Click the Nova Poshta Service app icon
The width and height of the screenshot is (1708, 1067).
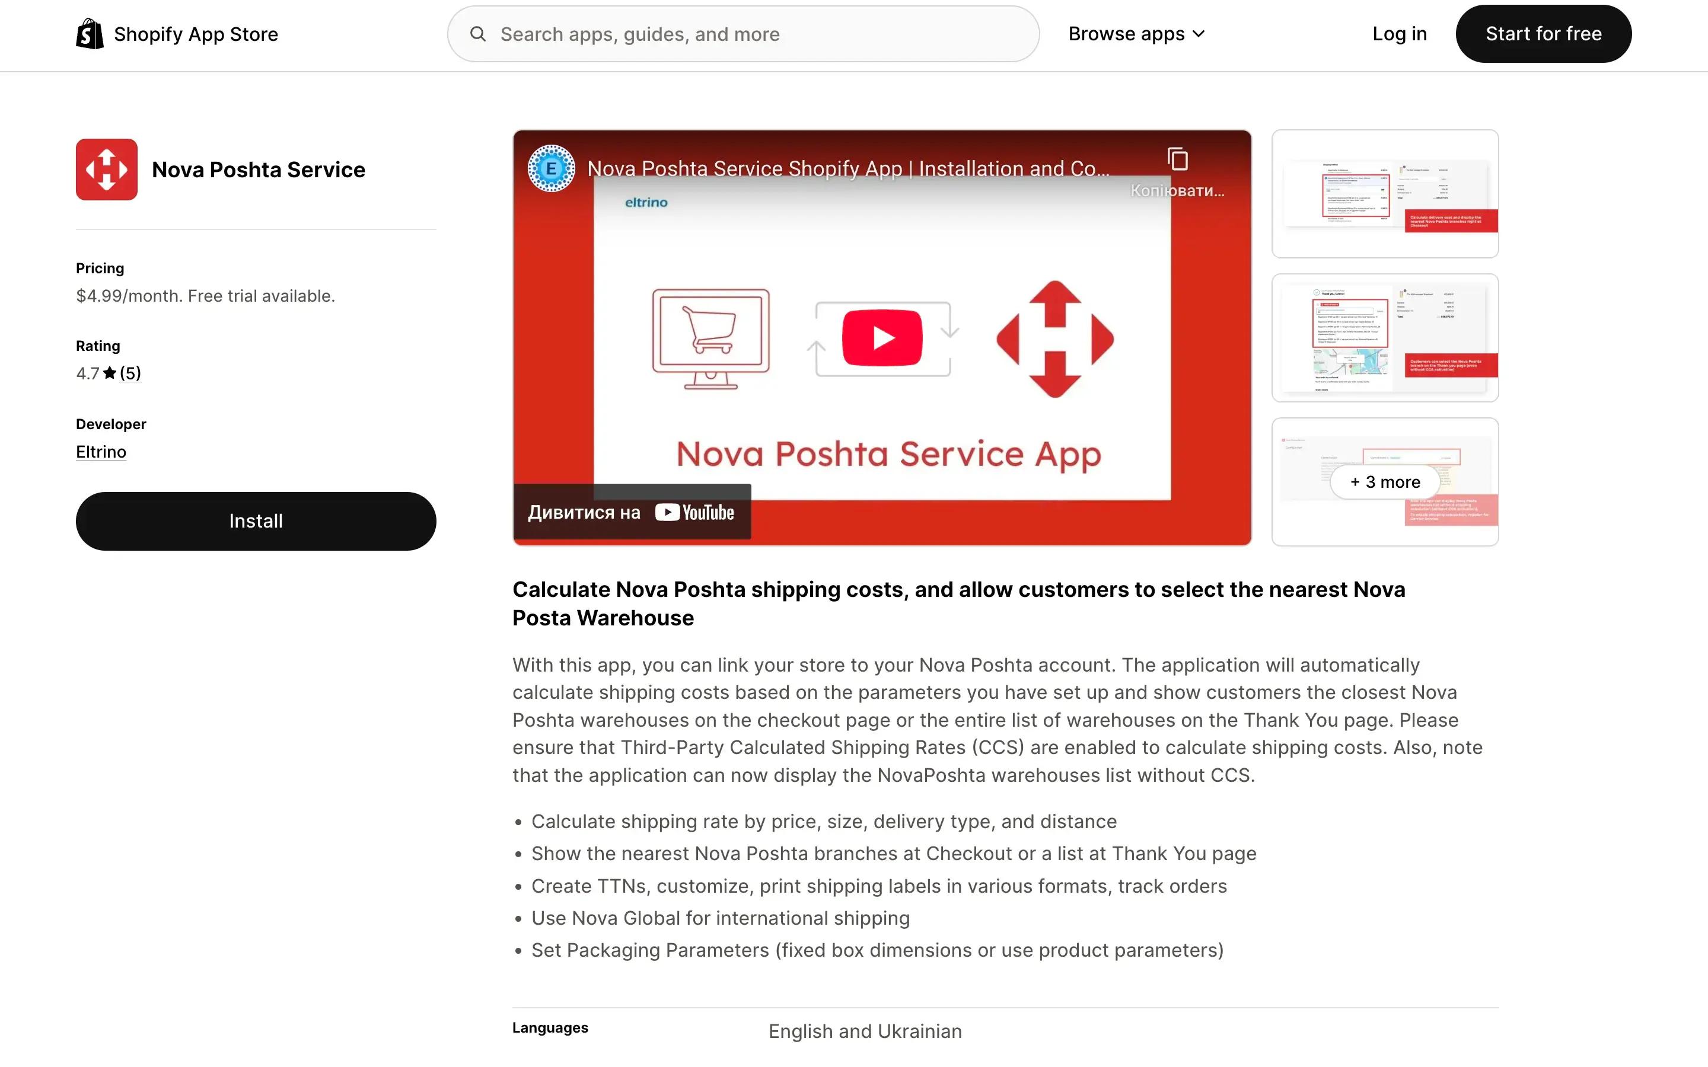[106, 170]
